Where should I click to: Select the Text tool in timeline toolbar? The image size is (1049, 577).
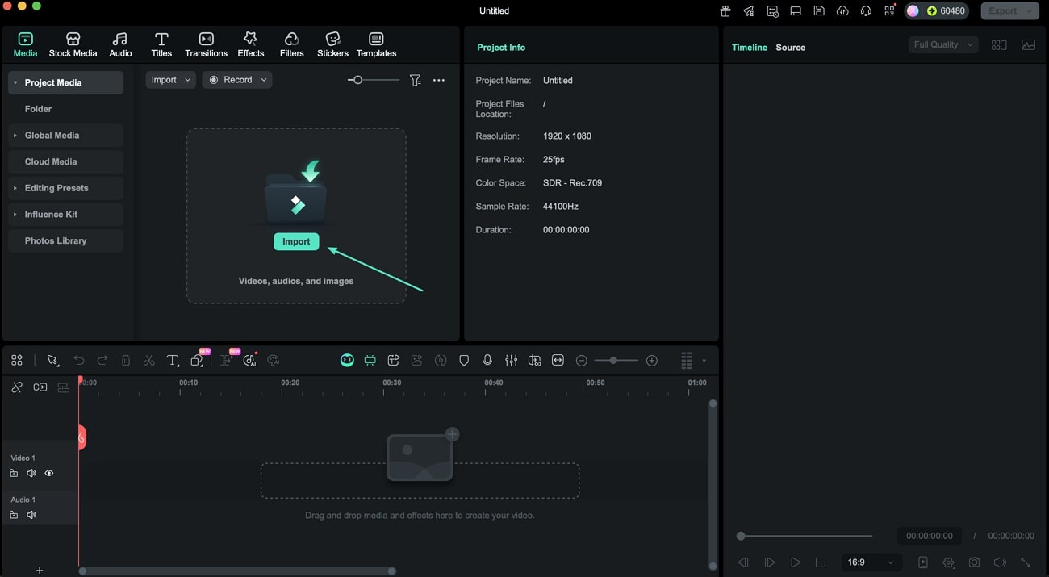(x=173, y=361)
